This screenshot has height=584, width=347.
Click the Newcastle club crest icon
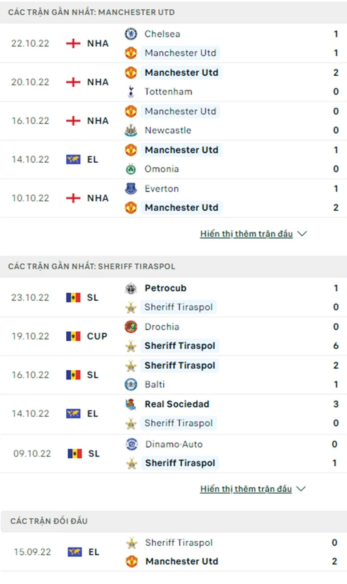click(131, 131)
